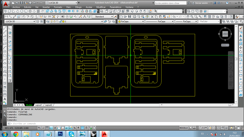Click the binoculars search icon
This screenshot has width=244, height=137.
coord(189,3)
